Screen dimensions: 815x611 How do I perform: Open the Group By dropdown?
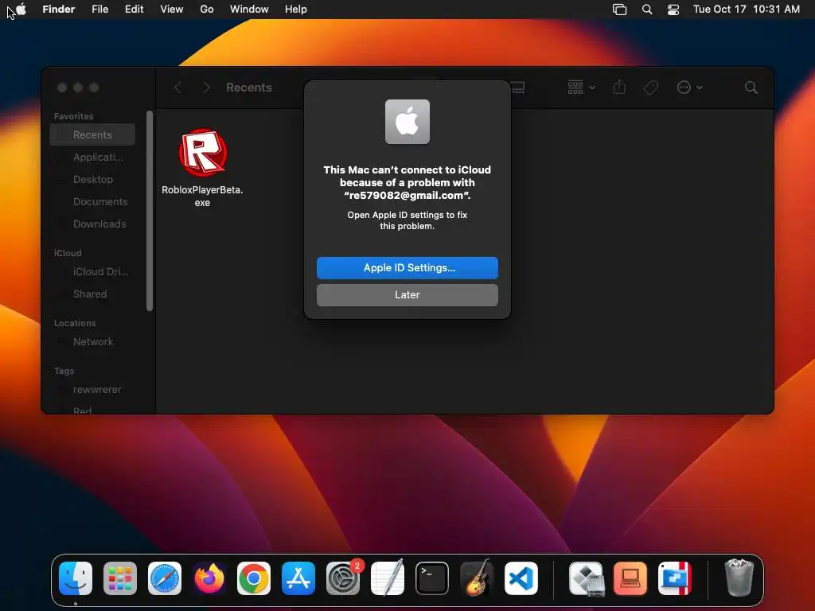pos(581,88)
